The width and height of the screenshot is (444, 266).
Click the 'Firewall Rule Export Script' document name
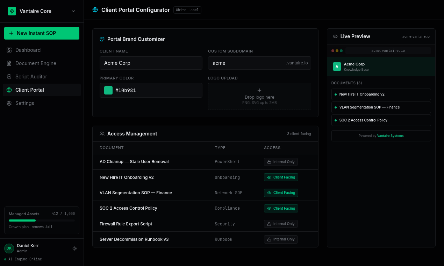pyautogui.click(x=126, y=224)
